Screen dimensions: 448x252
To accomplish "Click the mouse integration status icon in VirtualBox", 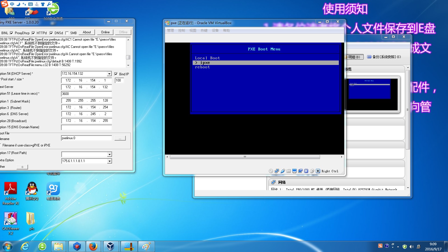I will point(312,171).
